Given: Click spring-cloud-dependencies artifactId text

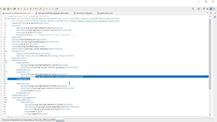Looking at the screenshot, I should [x=51, y=107].
